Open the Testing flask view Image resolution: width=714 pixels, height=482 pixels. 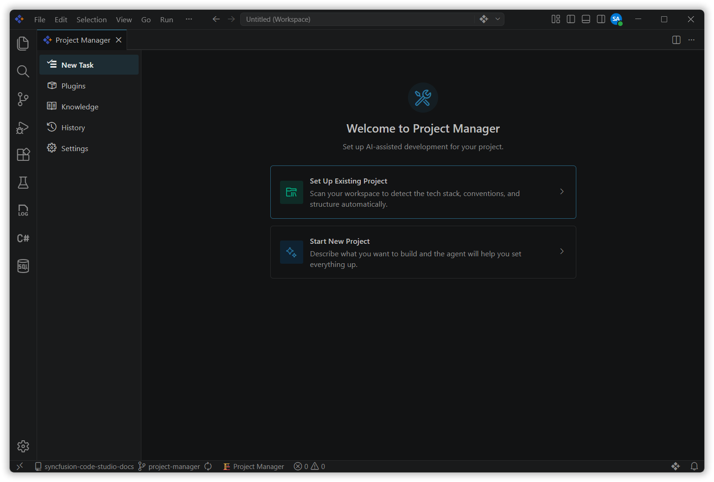click(23, 183)
